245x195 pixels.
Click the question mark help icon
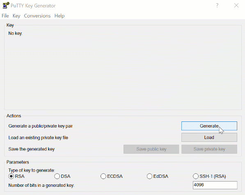(217, 5)
